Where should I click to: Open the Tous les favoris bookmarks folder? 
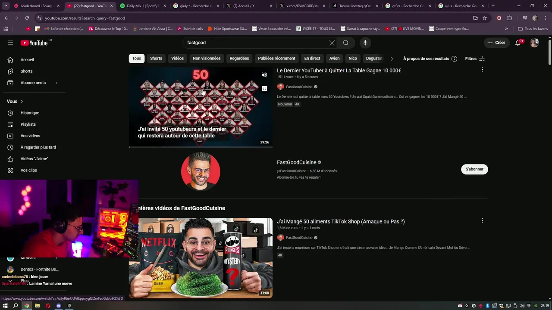point(533,29)
